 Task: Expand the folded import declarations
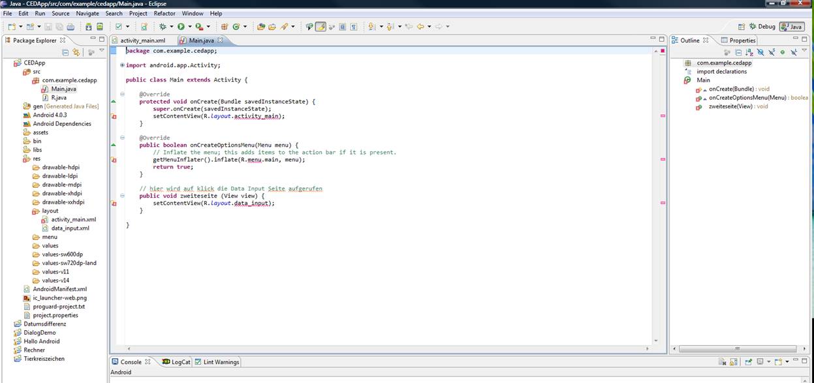pyautogui.click(x=122, y=65)
